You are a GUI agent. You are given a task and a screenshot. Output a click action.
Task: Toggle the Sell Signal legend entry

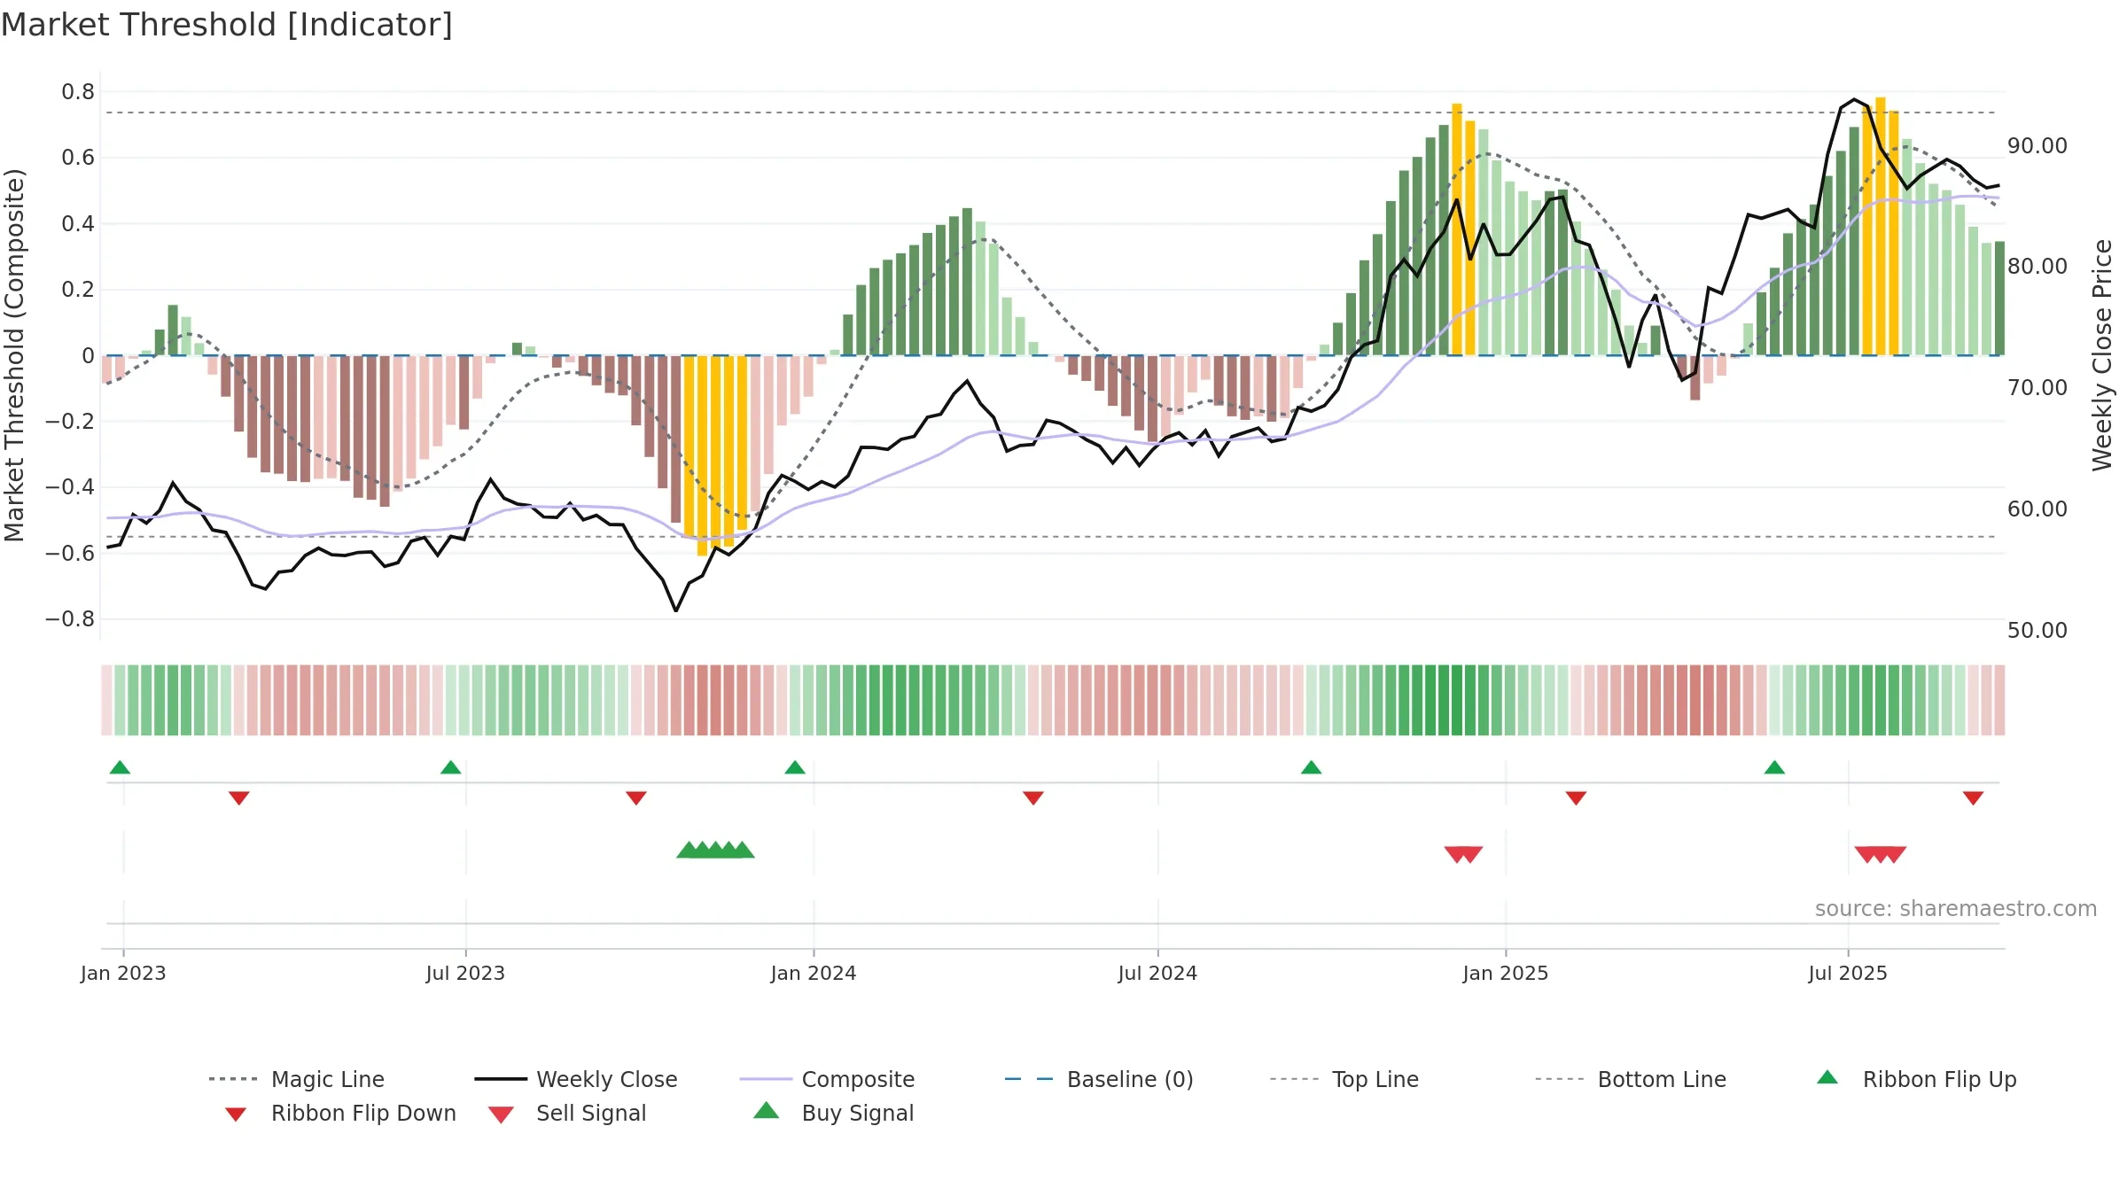[x=567, y=1113]
